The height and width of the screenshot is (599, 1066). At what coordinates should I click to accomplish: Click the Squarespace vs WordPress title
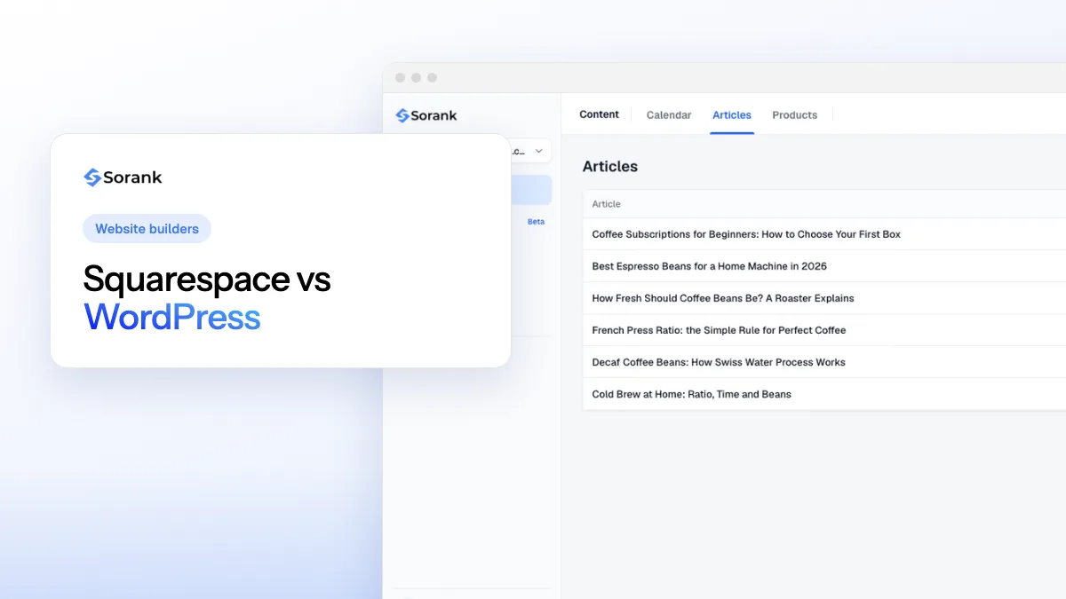(x=207, y=298)
